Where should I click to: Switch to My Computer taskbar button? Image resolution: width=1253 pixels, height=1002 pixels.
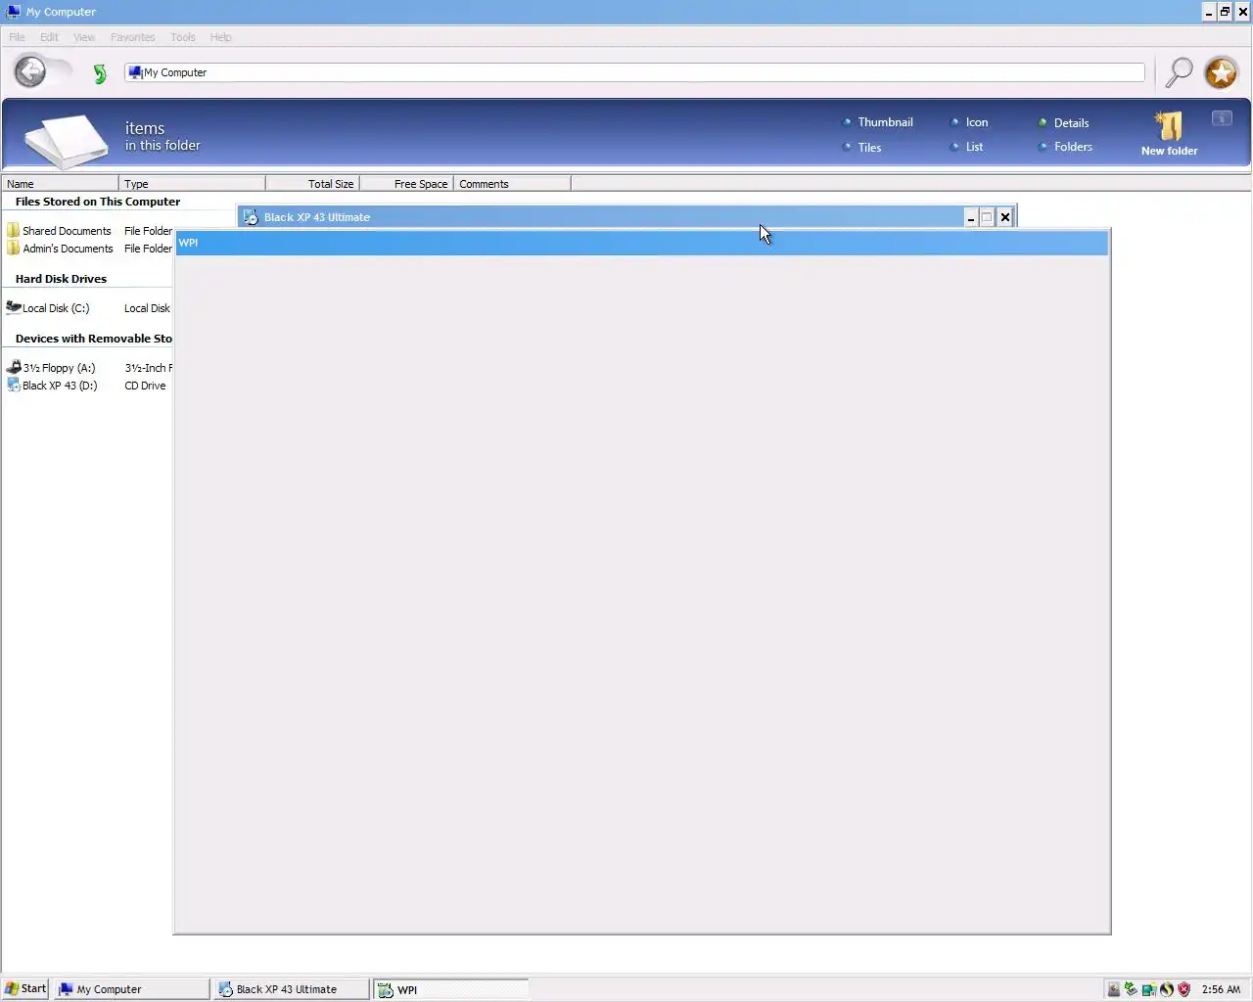click(x=131, y=989)
